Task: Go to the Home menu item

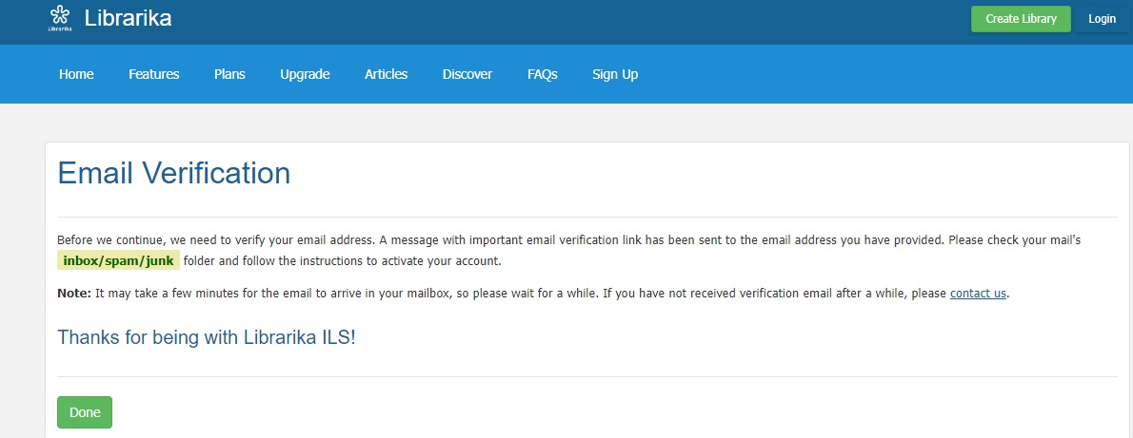Action: click(76, 74)
